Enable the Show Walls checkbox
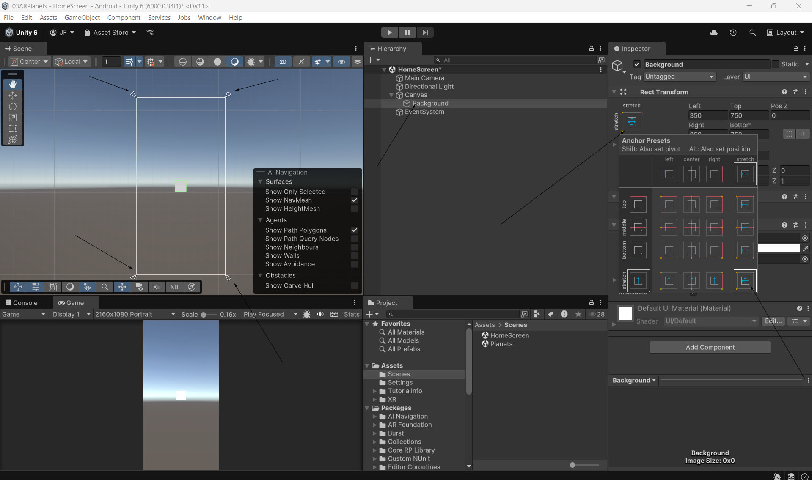 (x=355, y=256)
